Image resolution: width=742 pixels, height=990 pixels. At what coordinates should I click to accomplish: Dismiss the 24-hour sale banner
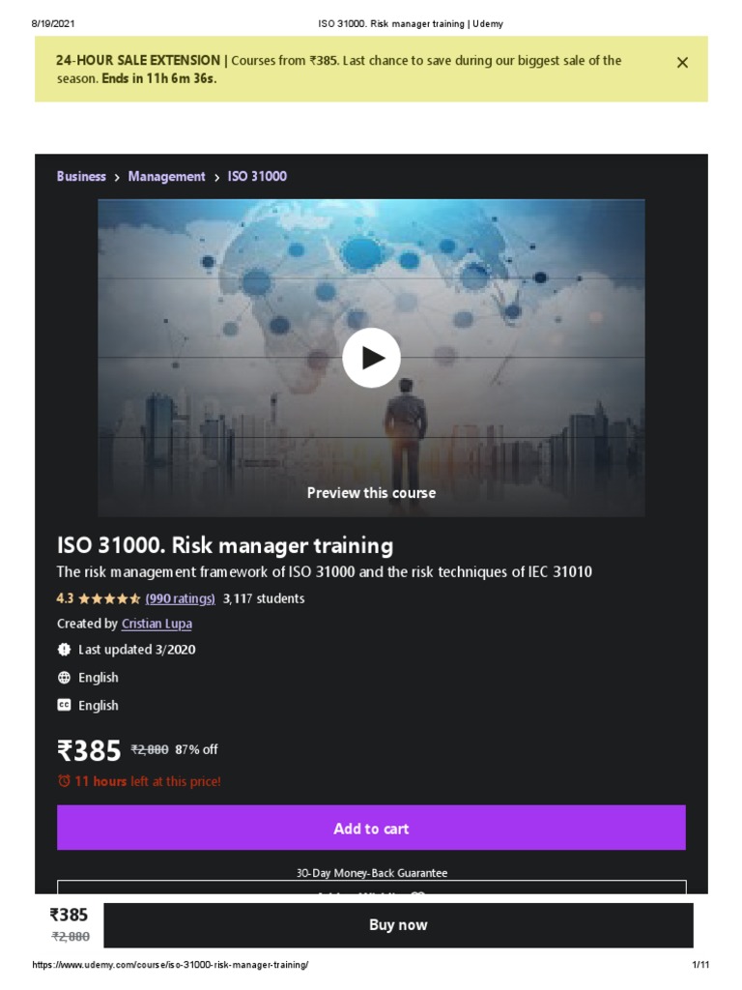pyautogui.click(x=682, y=63)
